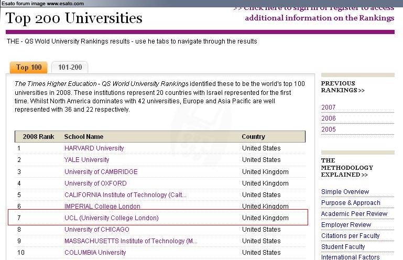Click the Country column header
Viewport: 403px width, 260px height.
(253, 137)
